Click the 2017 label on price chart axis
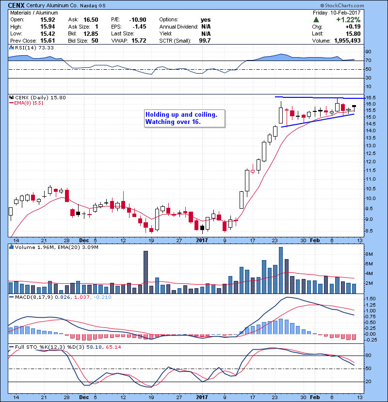The width and height of the screenshot is (388, 402). [202, 241]
